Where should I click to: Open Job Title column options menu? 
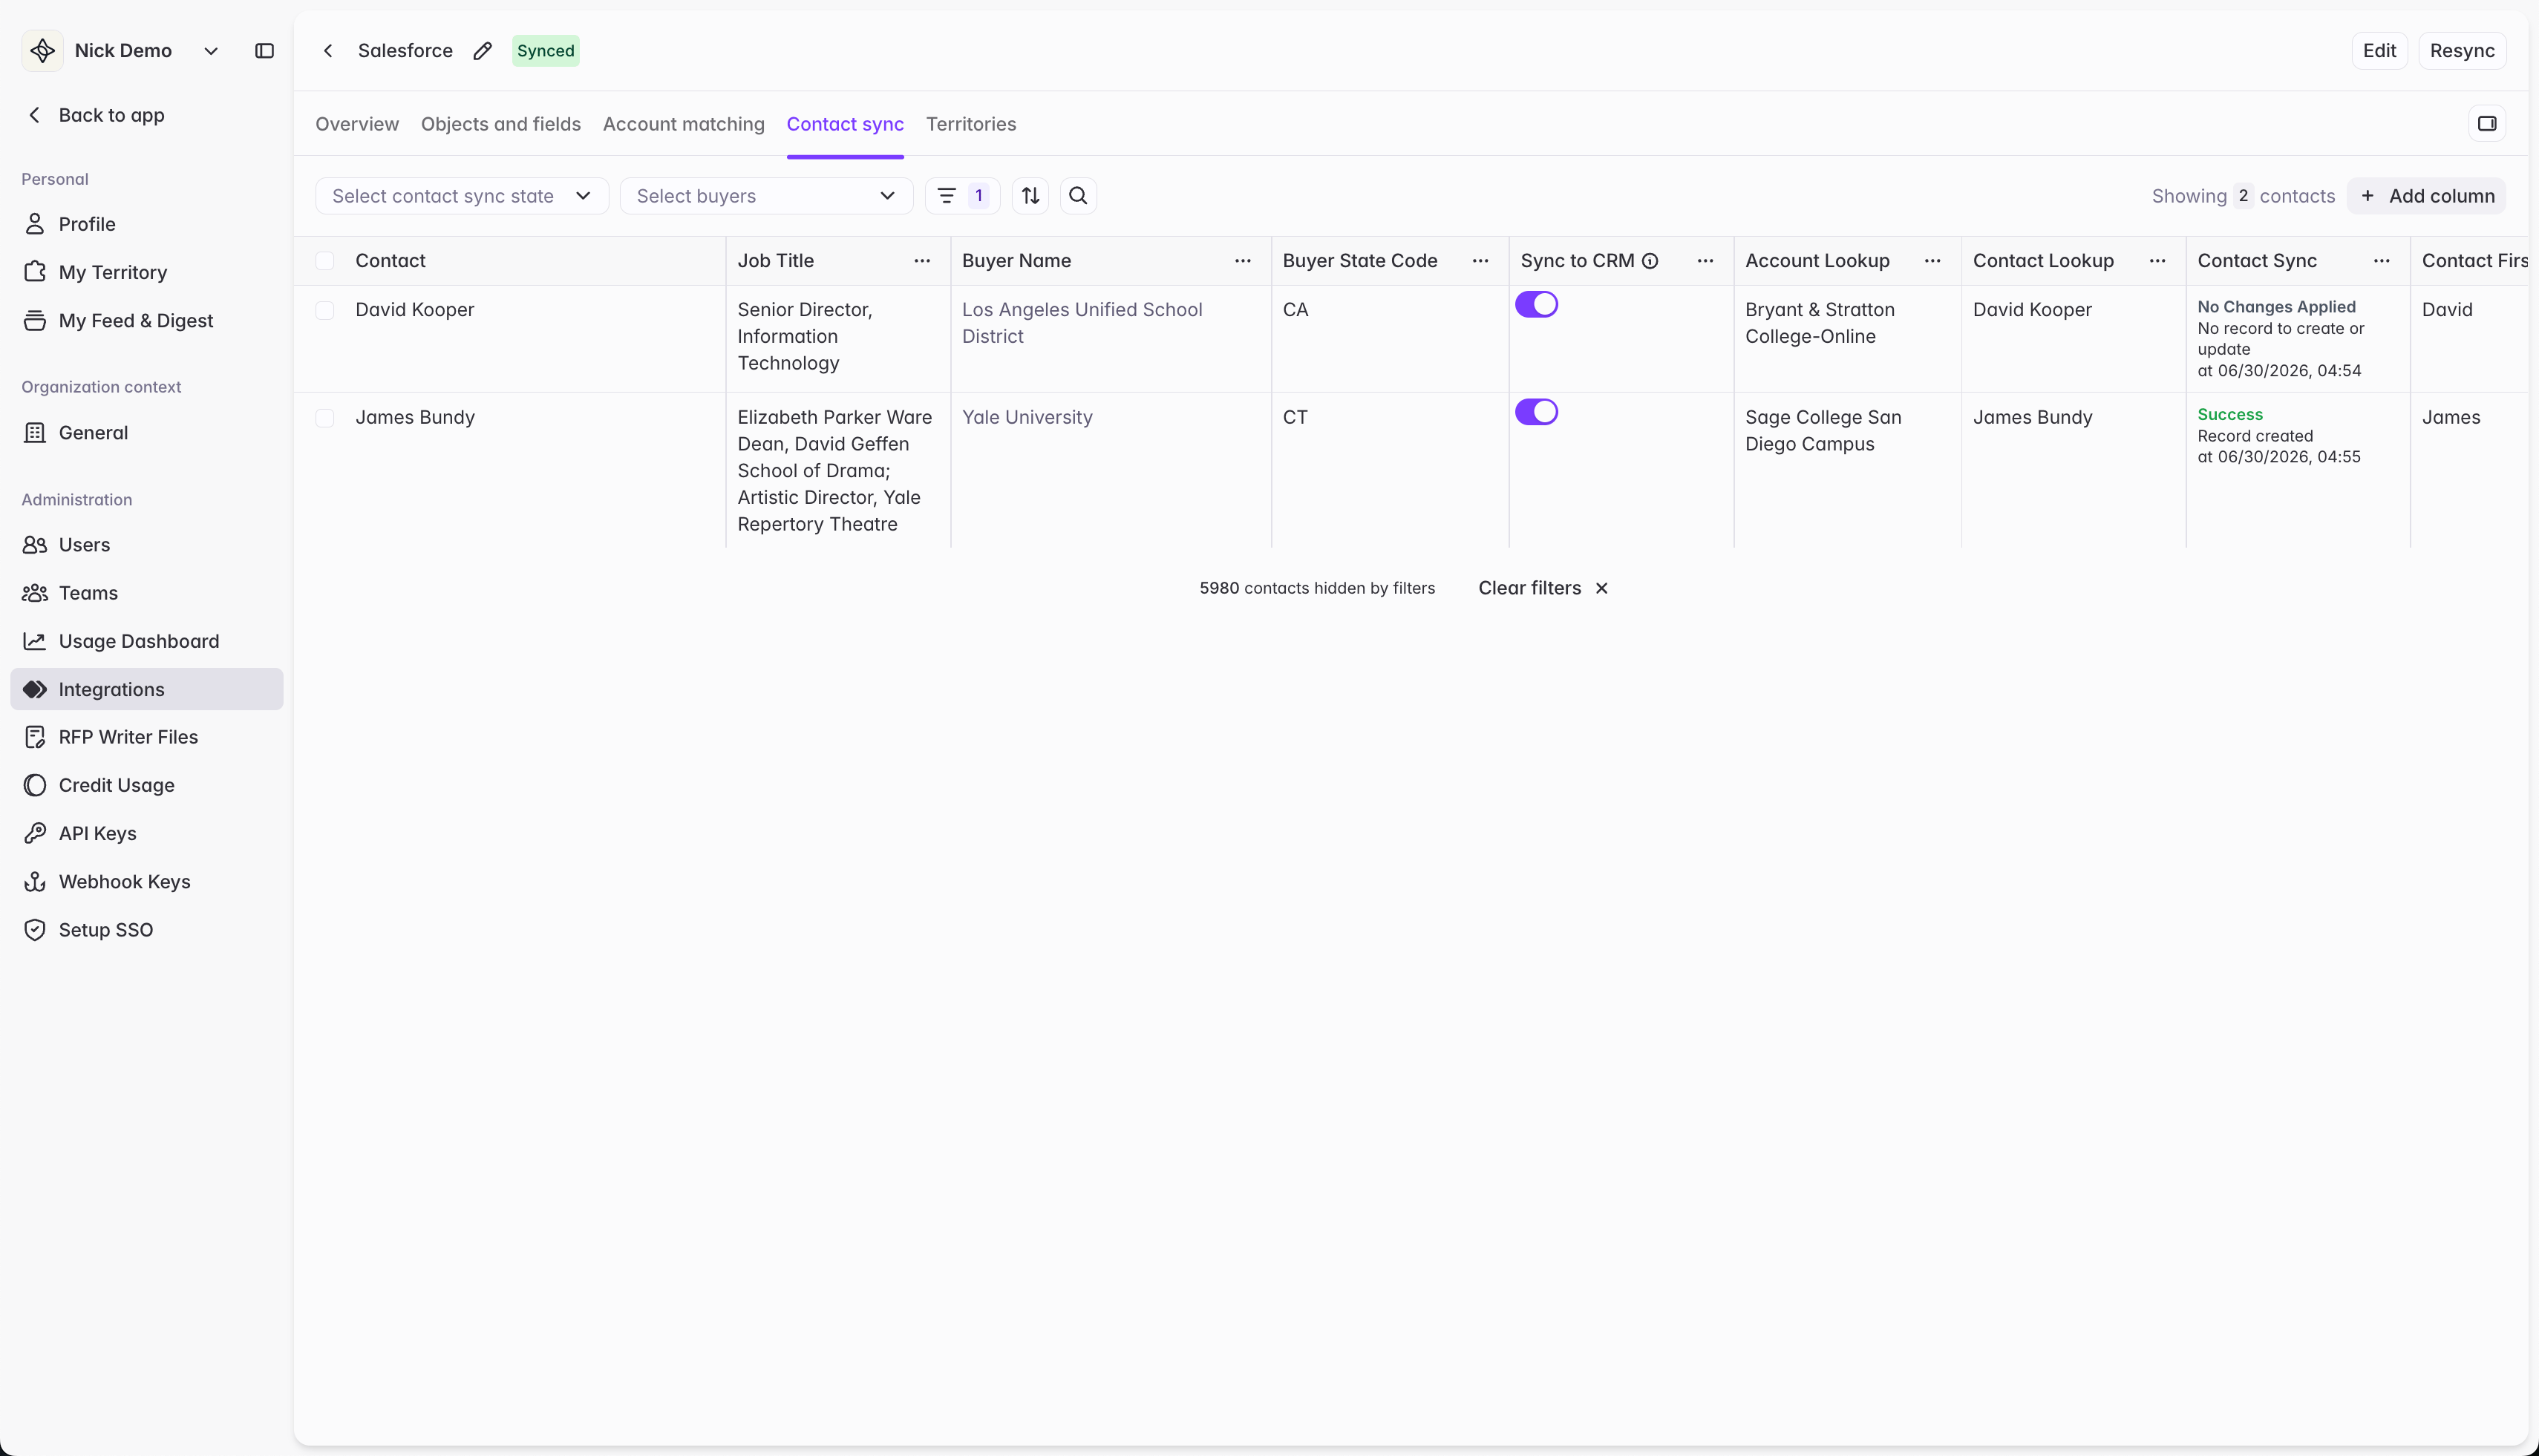click(x=922, y=261)
